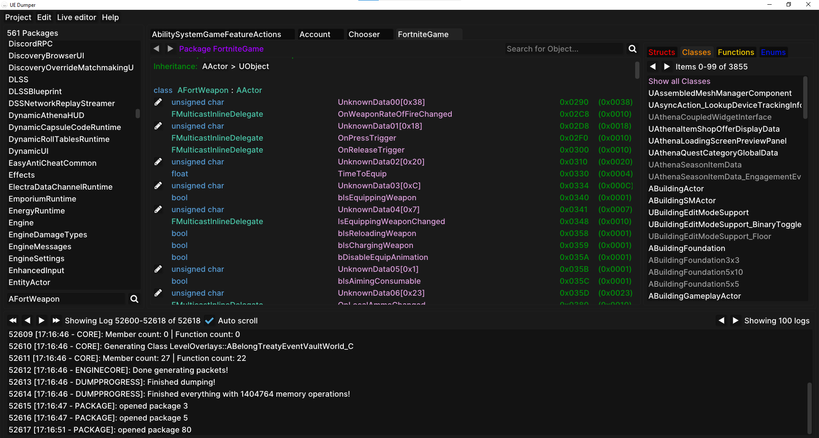Open the Live editor menu
The width and height of the screenshot is (819, 438).
(76, 17)
